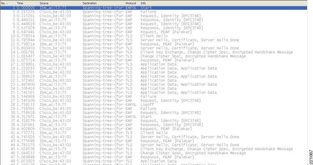Select packet 17 Application Data row

click(x=154, y=64)
